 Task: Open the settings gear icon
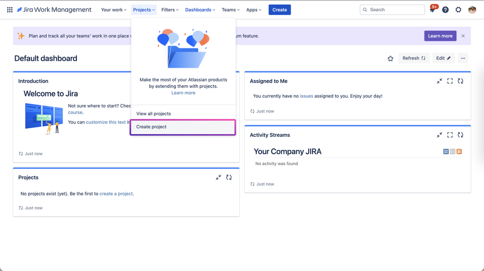click(458, 10)
